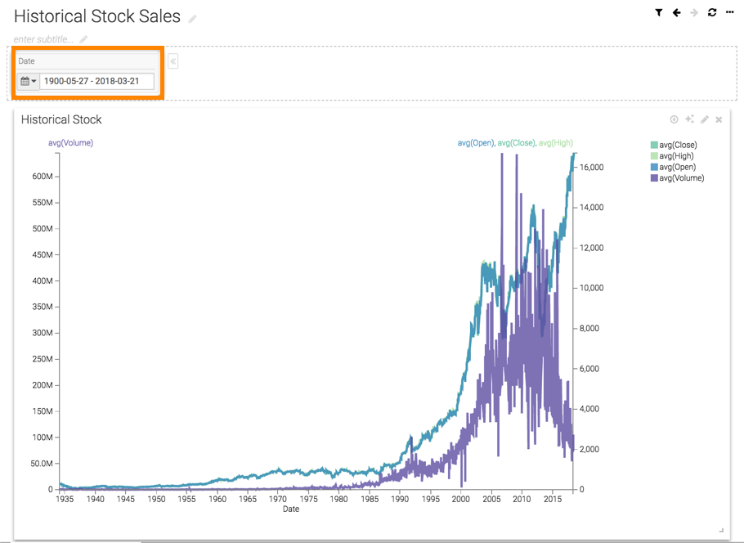Edit the Historical Stock visual
Image resolution: width=744 pixels, height=543 pixels.
705,119
